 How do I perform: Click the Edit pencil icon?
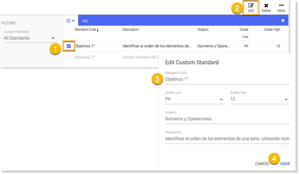pos(251,6)
